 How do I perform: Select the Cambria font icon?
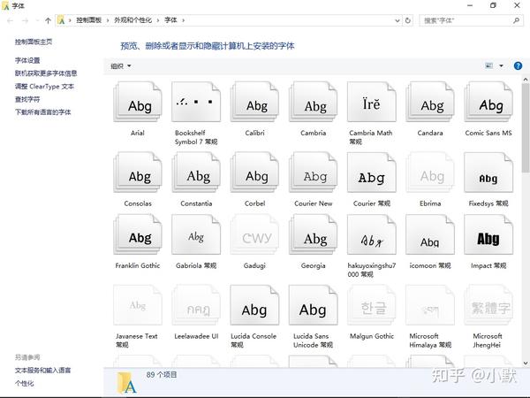[x=313, y=102]
